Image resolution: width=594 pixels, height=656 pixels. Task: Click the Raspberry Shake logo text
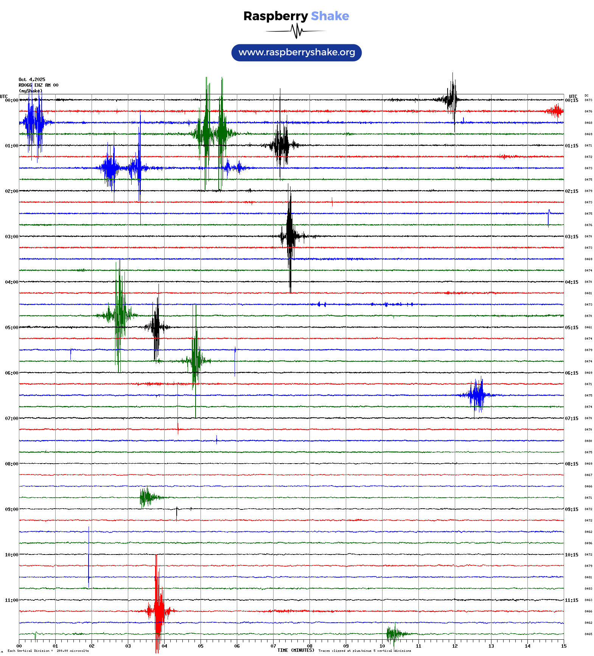(296, 16)
